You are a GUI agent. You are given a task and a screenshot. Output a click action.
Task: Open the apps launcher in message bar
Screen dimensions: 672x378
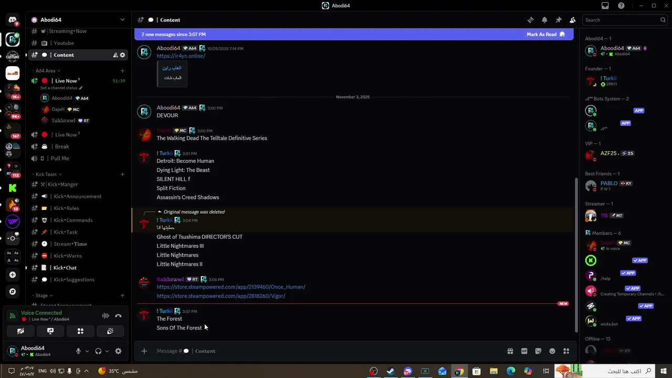(x=566, y=351)
